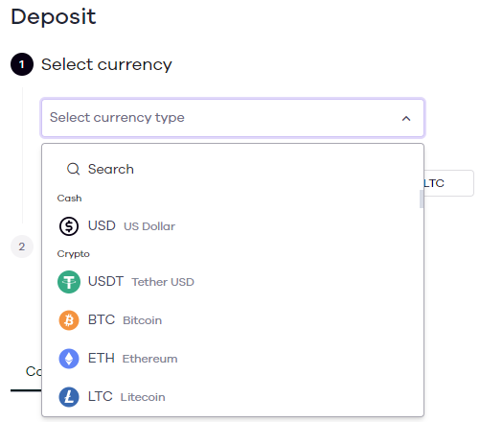Click the US Dollar coin icon
The height and width of the screenshot is (422, 480).
pos(69,226)
